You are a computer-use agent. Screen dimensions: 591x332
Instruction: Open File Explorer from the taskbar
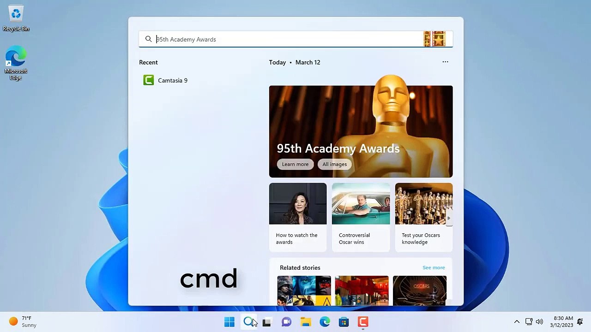306,322
